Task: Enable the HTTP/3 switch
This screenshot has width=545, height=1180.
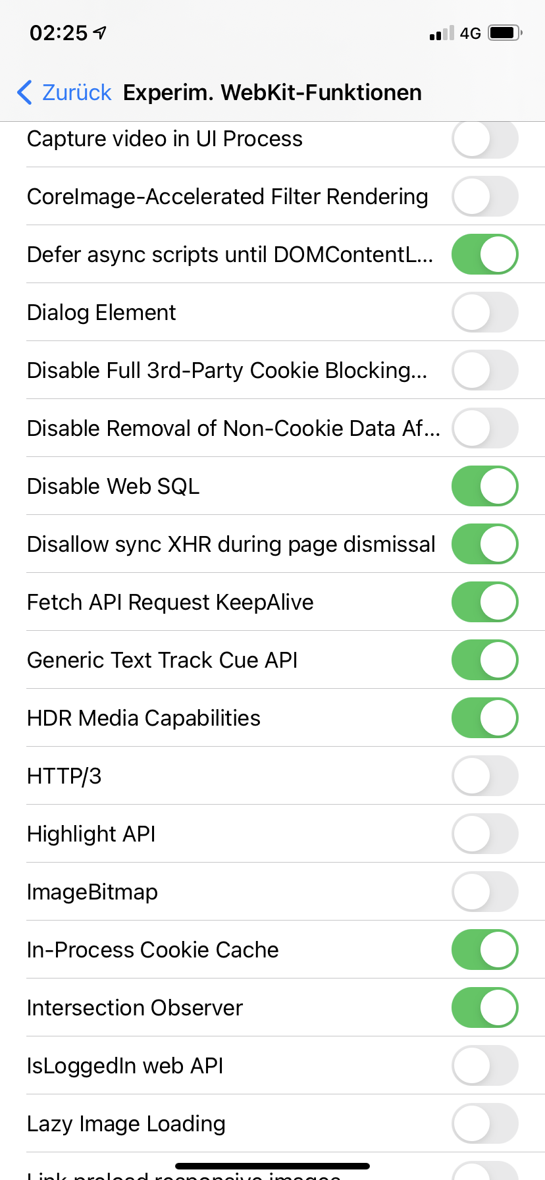Action: [x=484, y=776]
